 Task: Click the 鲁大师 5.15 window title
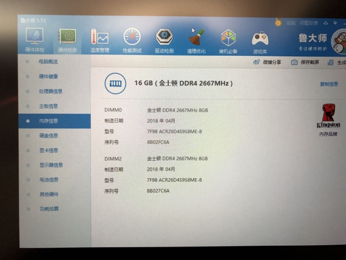33,21
